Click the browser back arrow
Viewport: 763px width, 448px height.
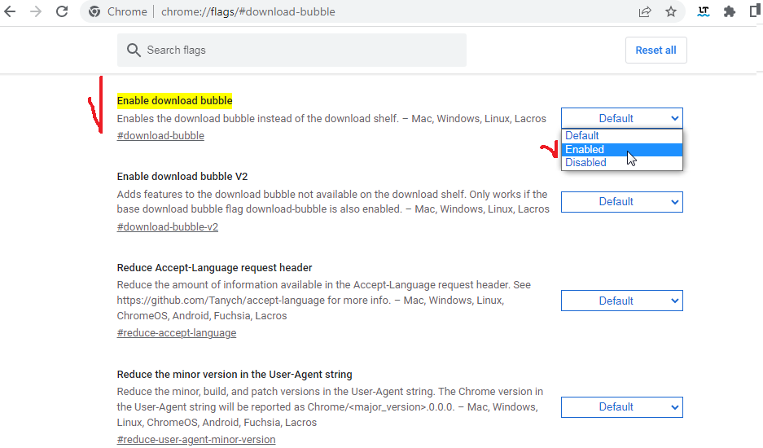coord(11,12)
